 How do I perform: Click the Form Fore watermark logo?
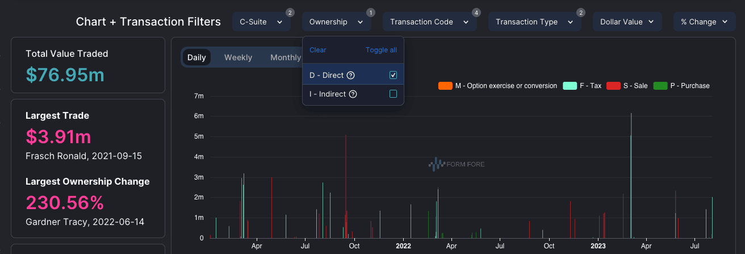[457, 165]
